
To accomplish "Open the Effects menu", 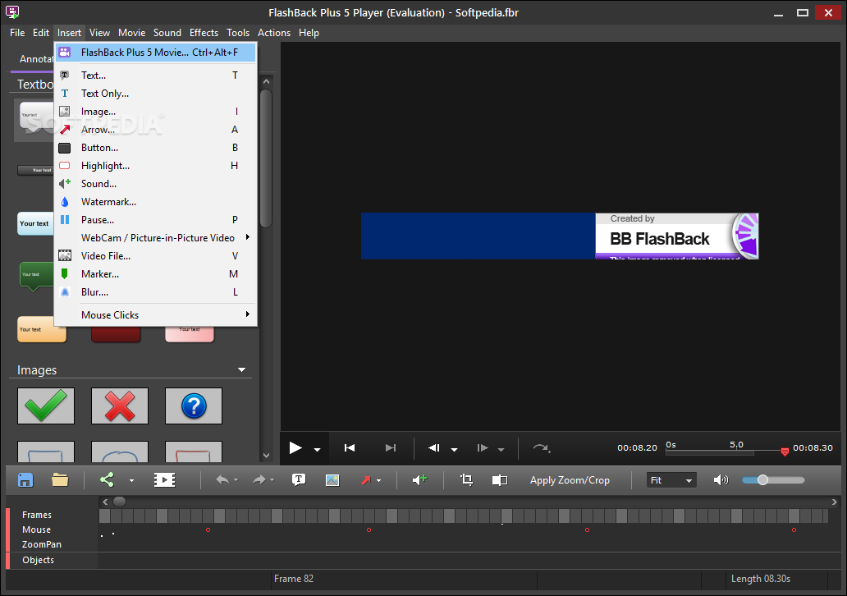I will [204, 32].
